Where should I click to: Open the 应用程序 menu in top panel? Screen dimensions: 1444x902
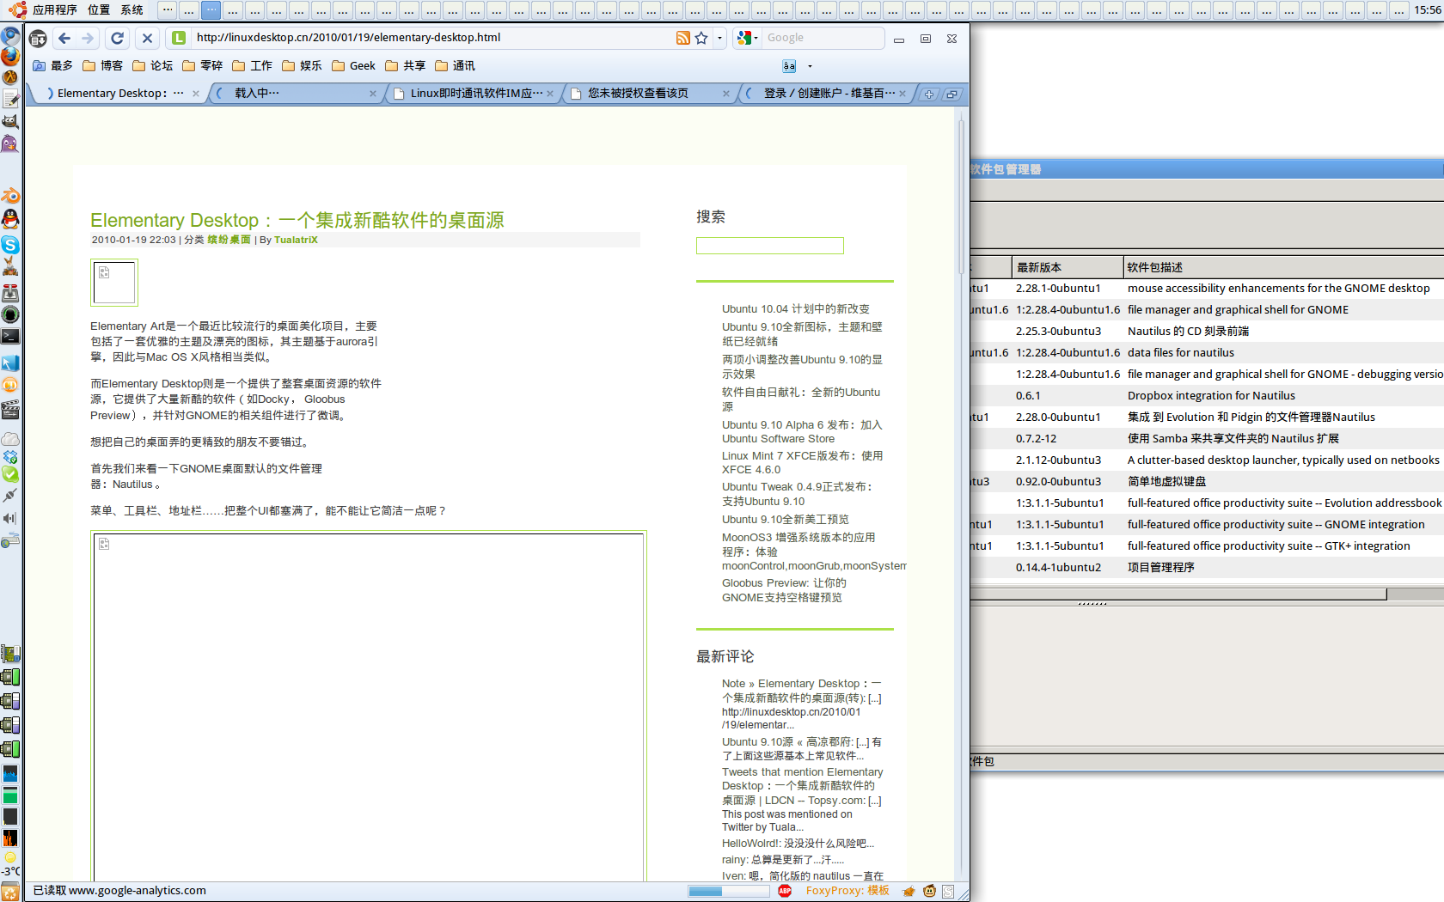pyautogui.click(x=54, y=9)
